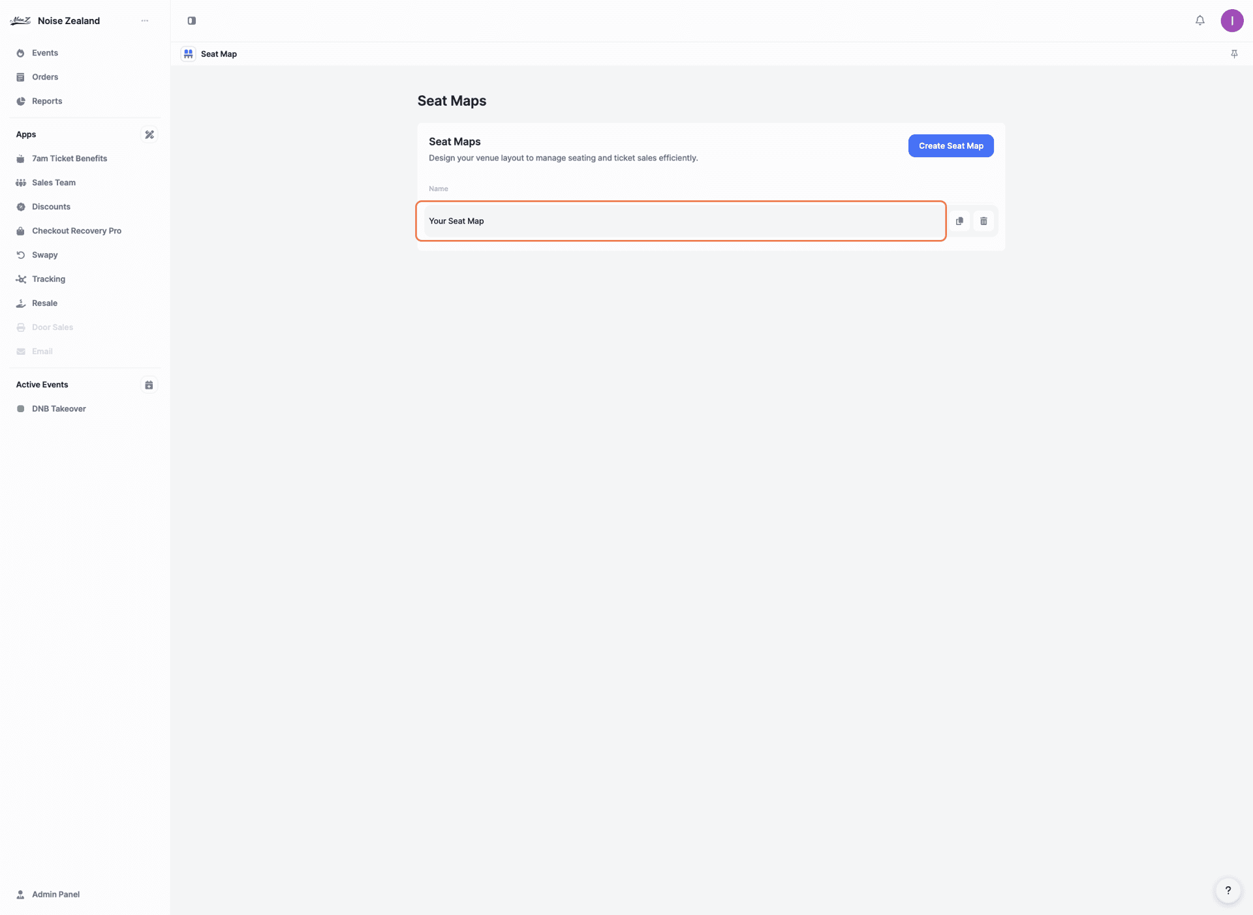The height and width of the screenshot is (915, 1253).
Task: Toggle the sidebar collapse icon
Action: 192,21
